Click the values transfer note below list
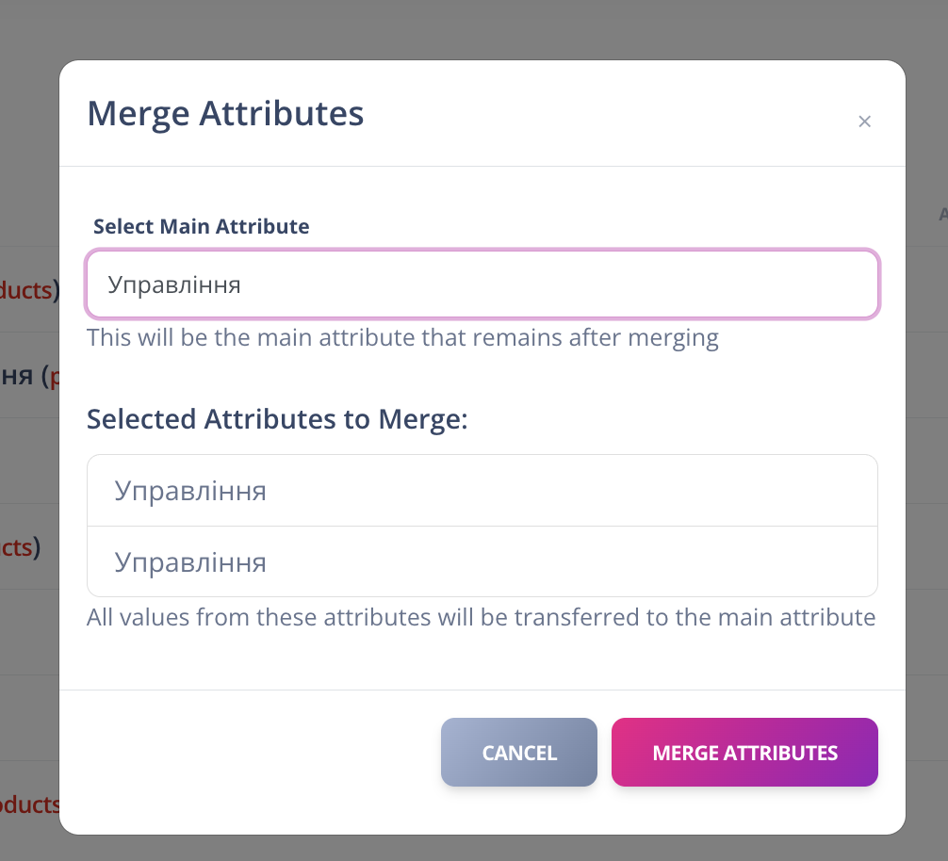This screenshot has height=861, width=948. [x=481, y=618]
